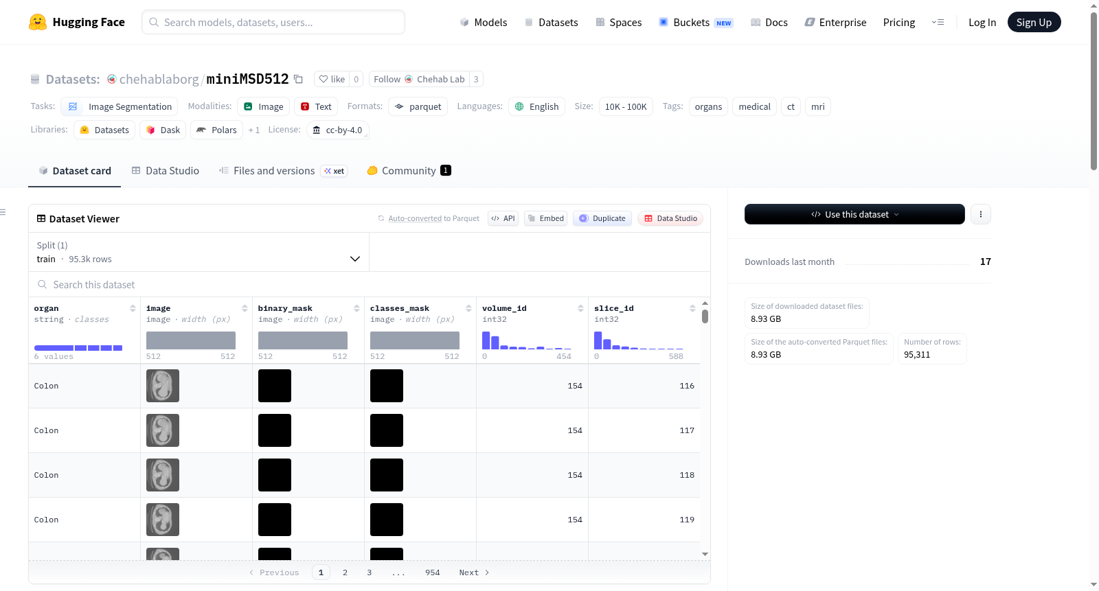Go to page 3 of the dataset

pyautogui.click(x=370, y=572)
